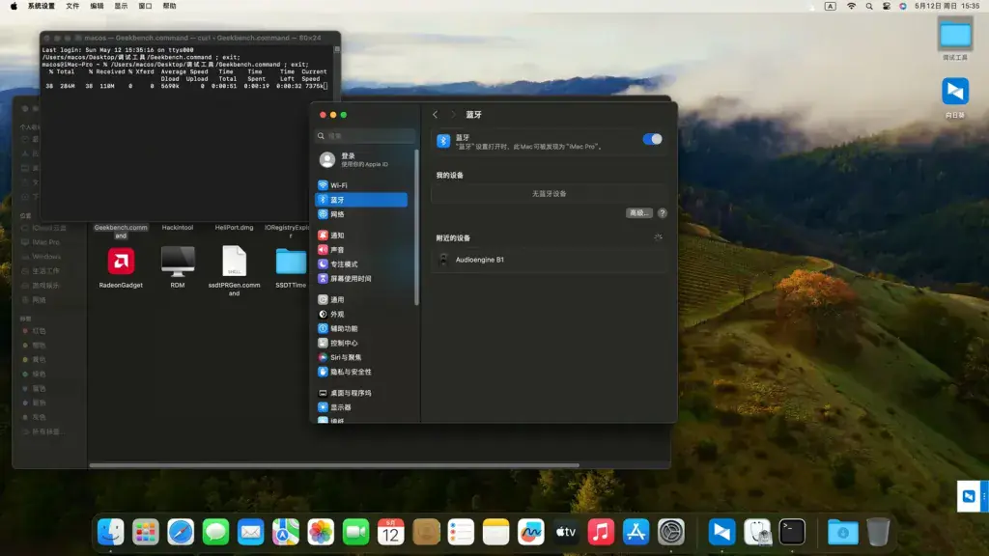Go to Siri与聚焦 settings

(x=361, y=357)
